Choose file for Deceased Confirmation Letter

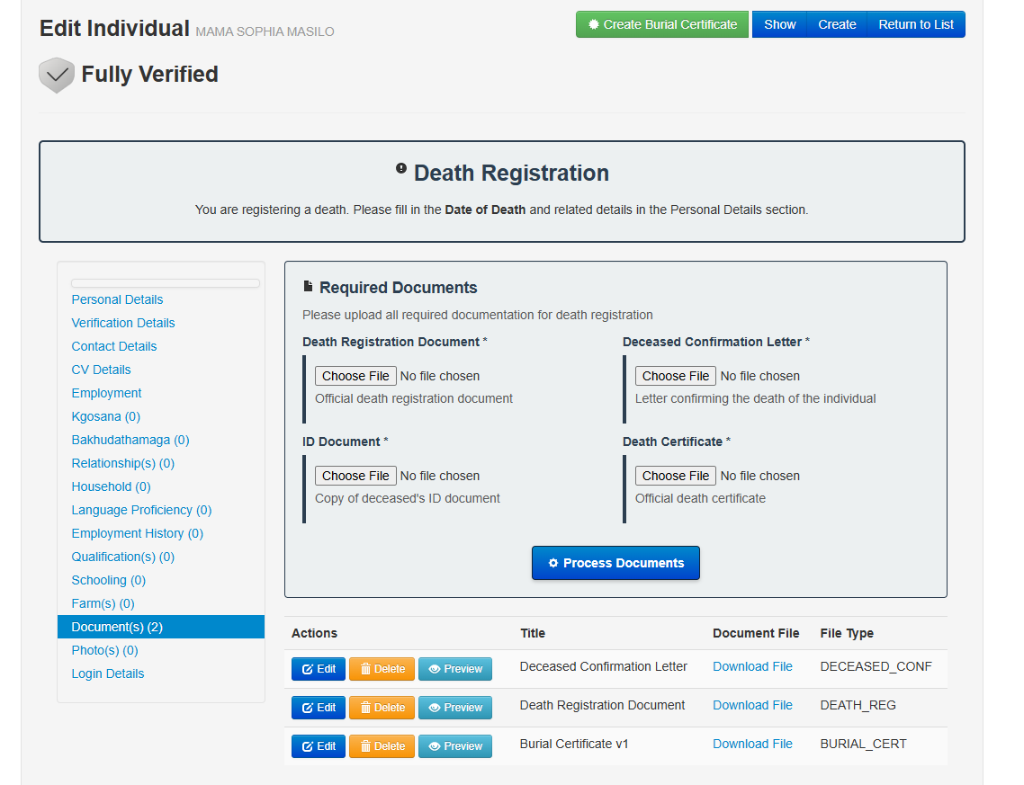coord(676,376)
